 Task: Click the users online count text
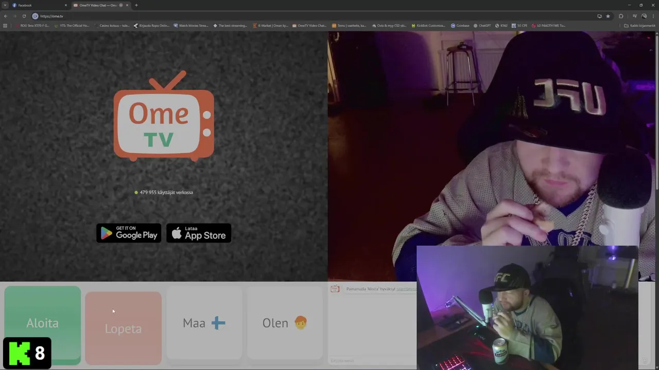pos(166,192)
